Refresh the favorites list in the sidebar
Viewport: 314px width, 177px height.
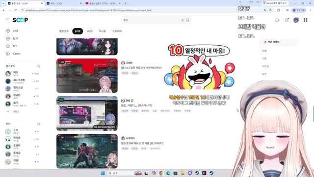38,66
